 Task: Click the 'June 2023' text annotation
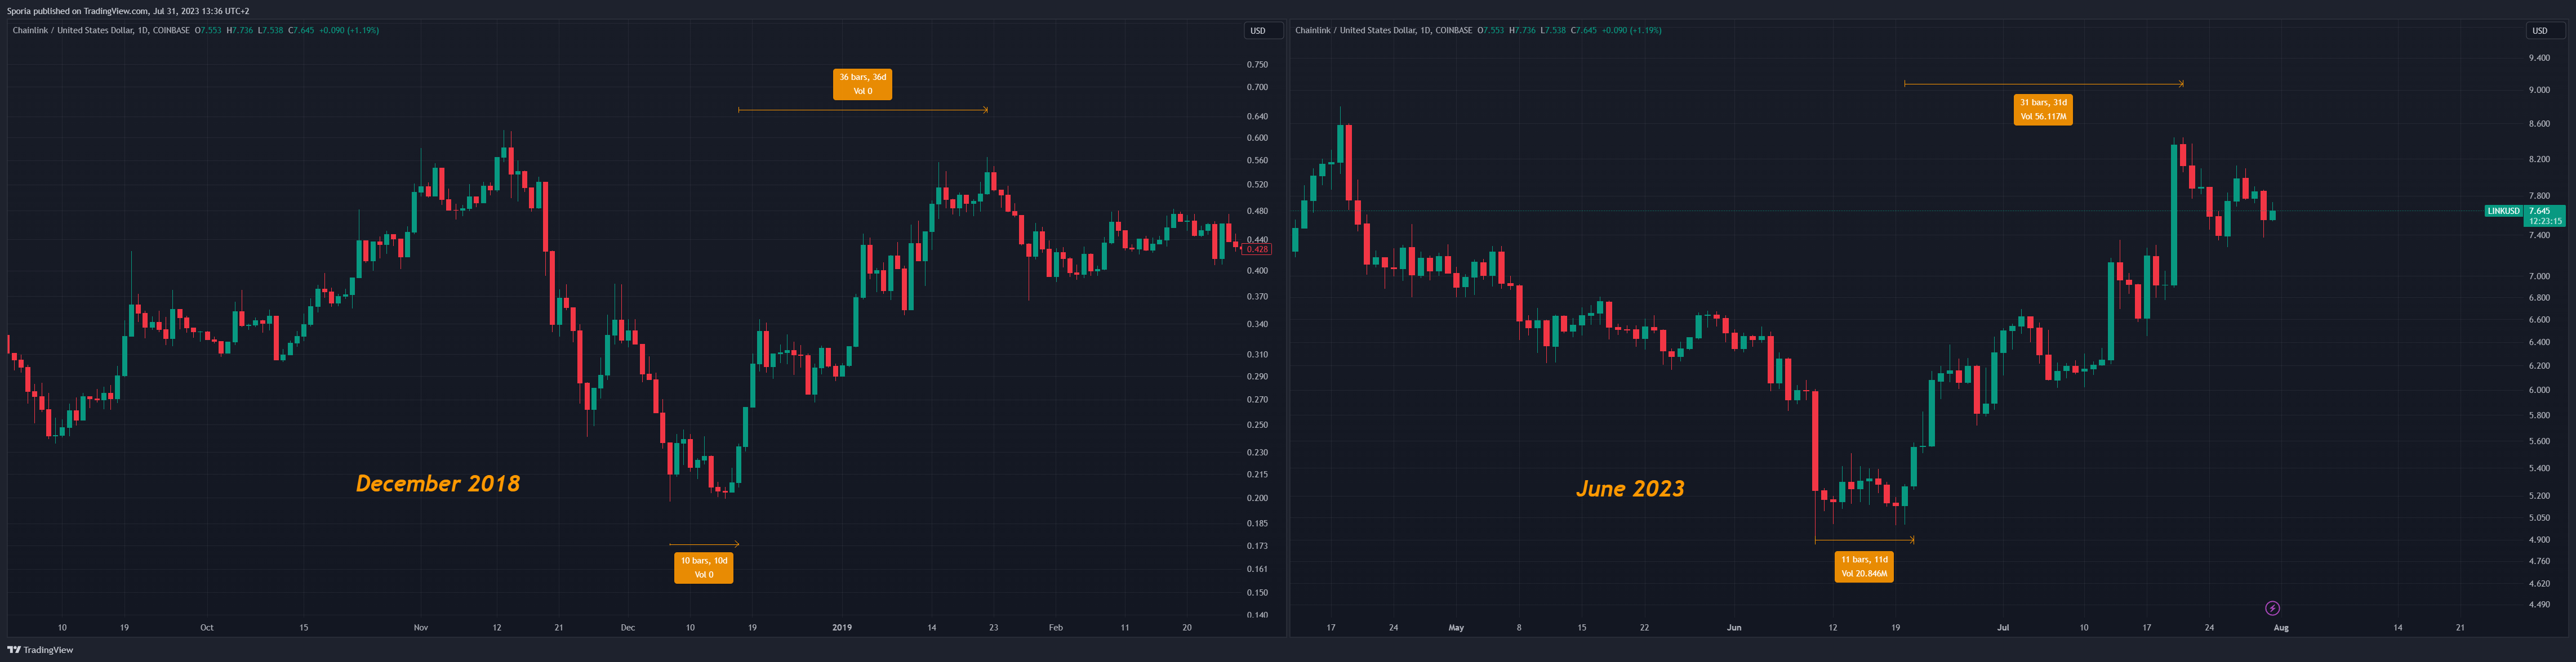click(1630, 489)
